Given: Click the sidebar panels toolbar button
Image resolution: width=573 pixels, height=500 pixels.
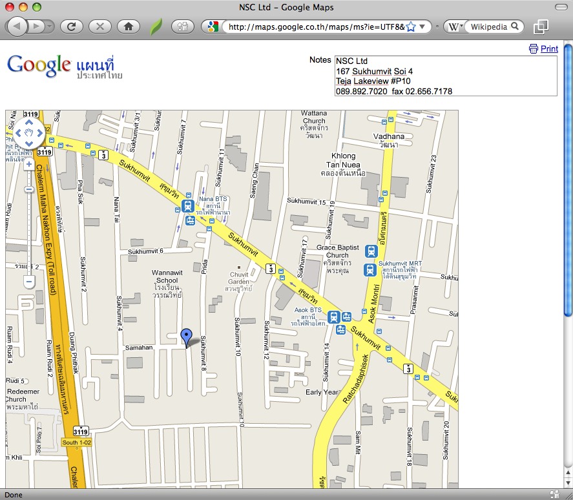Looking at the screenshot, I should point(182,26).
